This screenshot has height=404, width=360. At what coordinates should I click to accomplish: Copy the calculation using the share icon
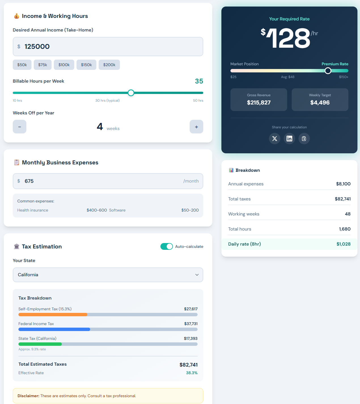pyautogui.click(x=304, y=139)
